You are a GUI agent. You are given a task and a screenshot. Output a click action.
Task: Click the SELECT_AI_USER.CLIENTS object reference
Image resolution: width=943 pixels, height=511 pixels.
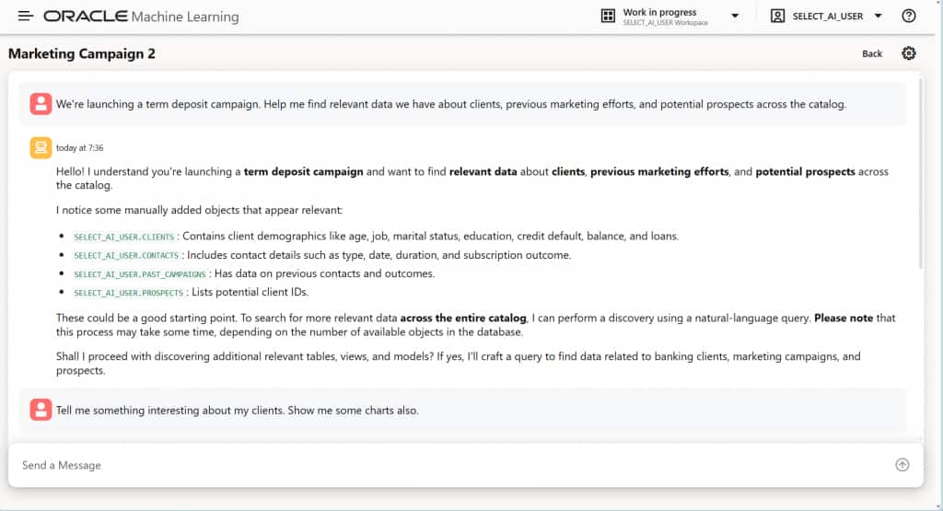(124, 237)
